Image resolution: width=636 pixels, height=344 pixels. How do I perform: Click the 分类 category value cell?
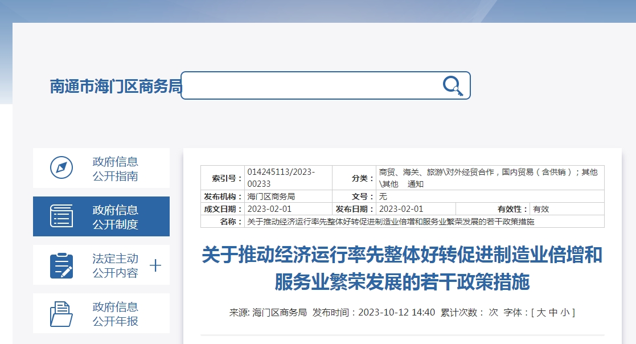pyautogui.click(x=490, y=178)
